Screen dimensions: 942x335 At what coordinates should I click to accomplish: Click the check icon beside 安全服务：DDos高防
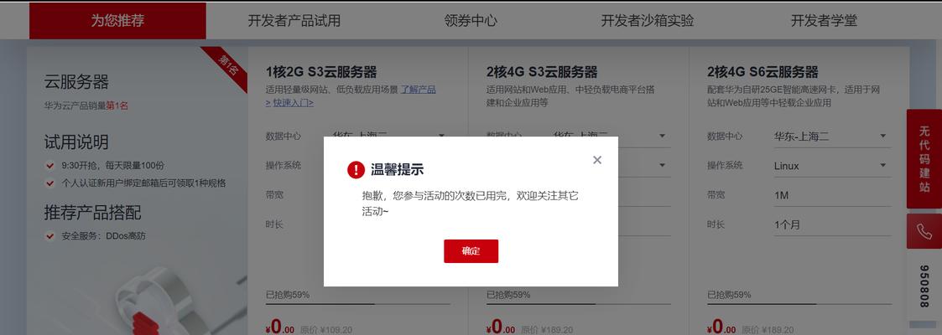[49, 236]
